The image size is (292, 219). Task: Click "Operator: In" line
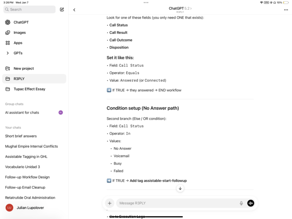[x=120, y=133]
